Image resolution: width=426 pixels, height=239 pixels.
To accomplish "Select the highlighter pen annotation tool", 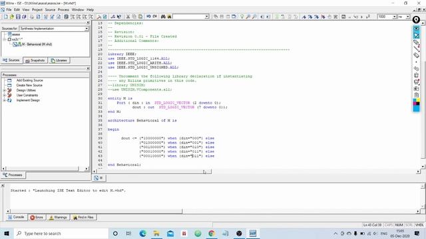I will click(x=416, y=42).
